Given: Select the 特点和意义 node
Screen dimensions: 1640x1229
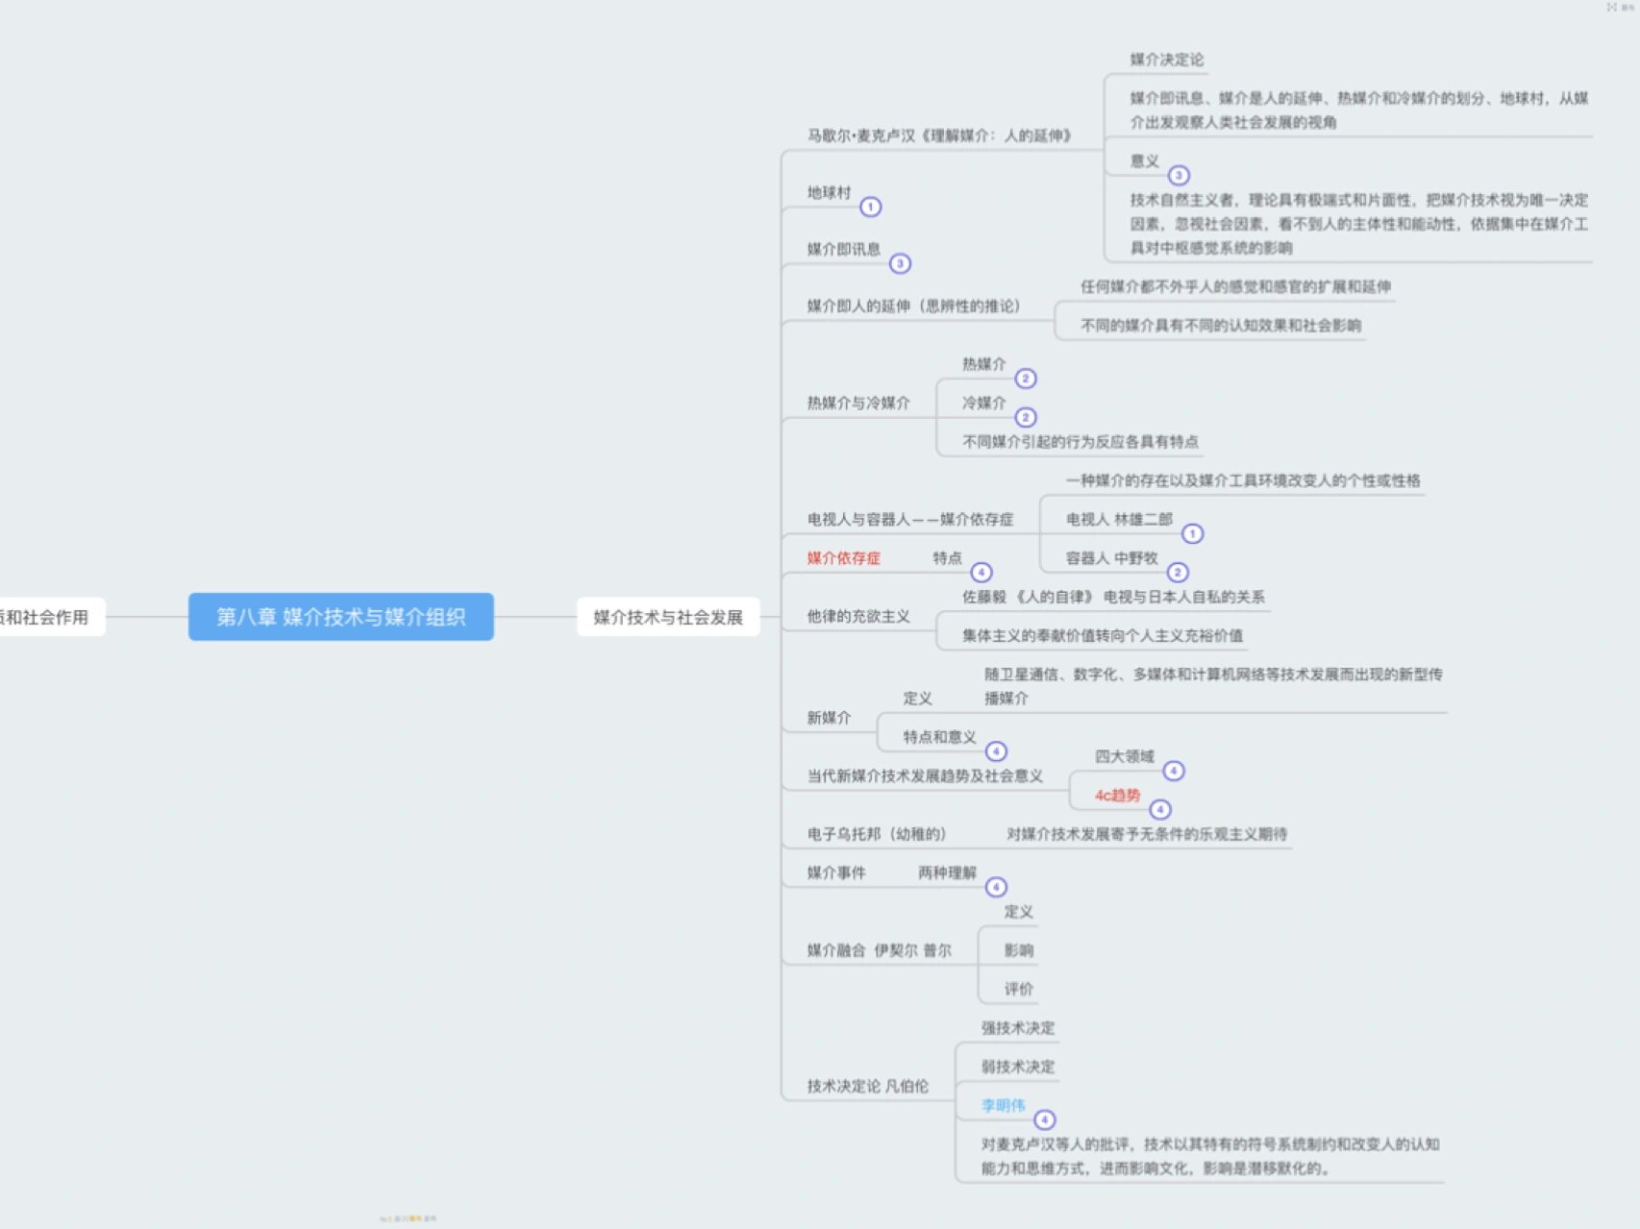Looking at the screenshot, I should (x=939, y=737).
